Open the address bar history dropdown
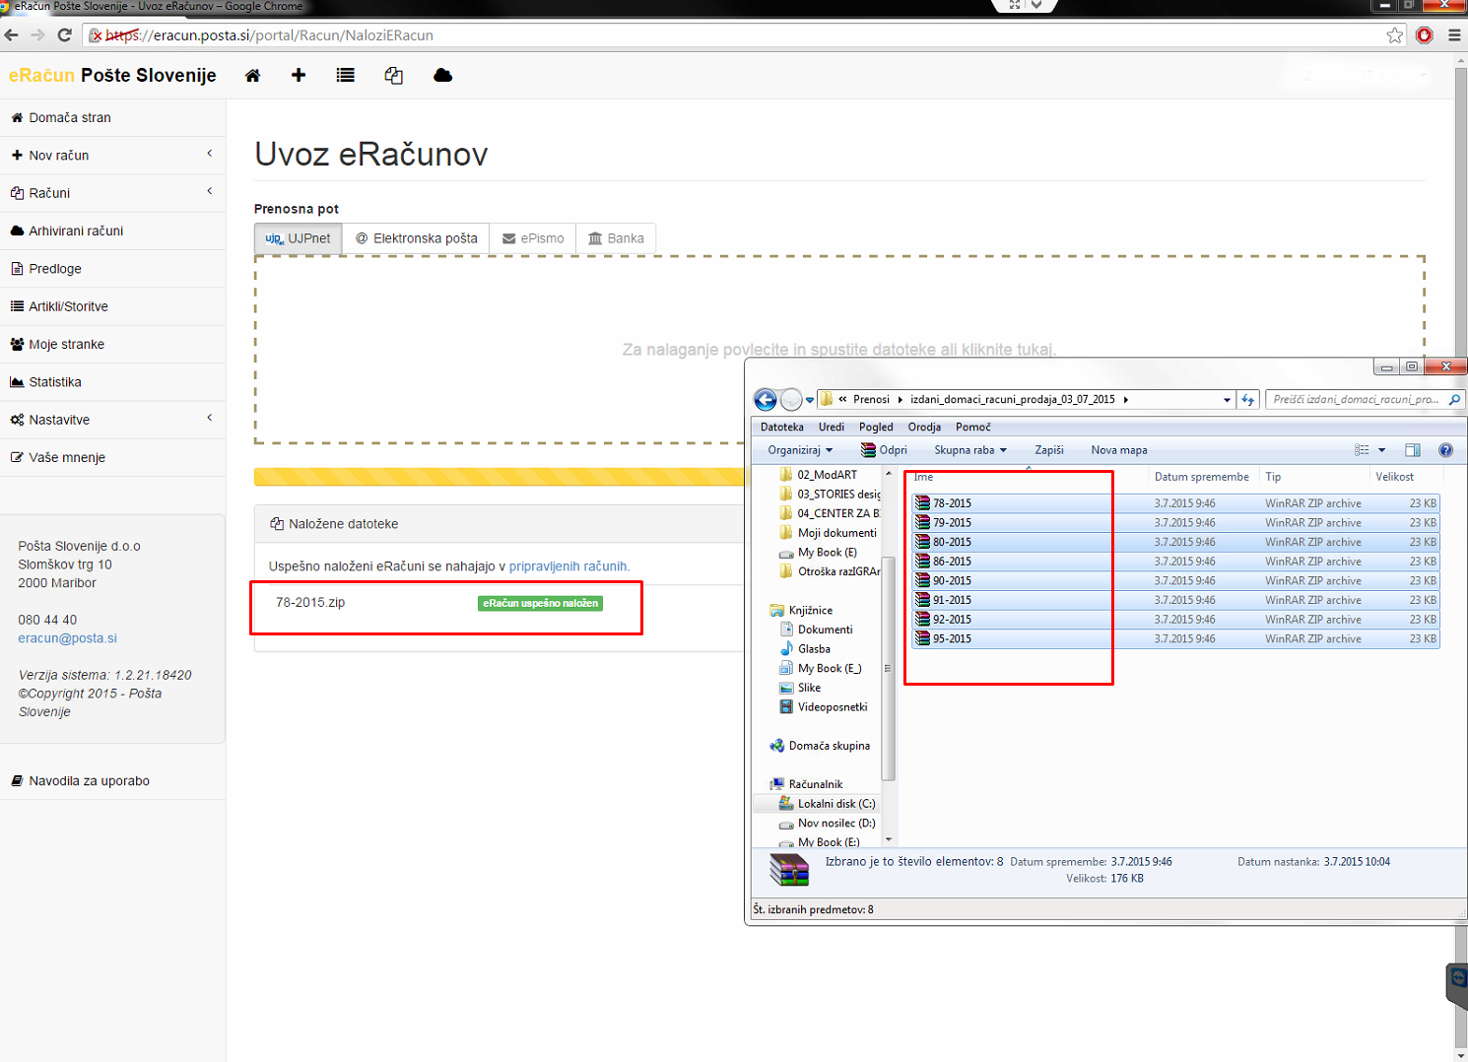The image size is (1468, 1062). pyautogui.click(x=1227, y=400)
